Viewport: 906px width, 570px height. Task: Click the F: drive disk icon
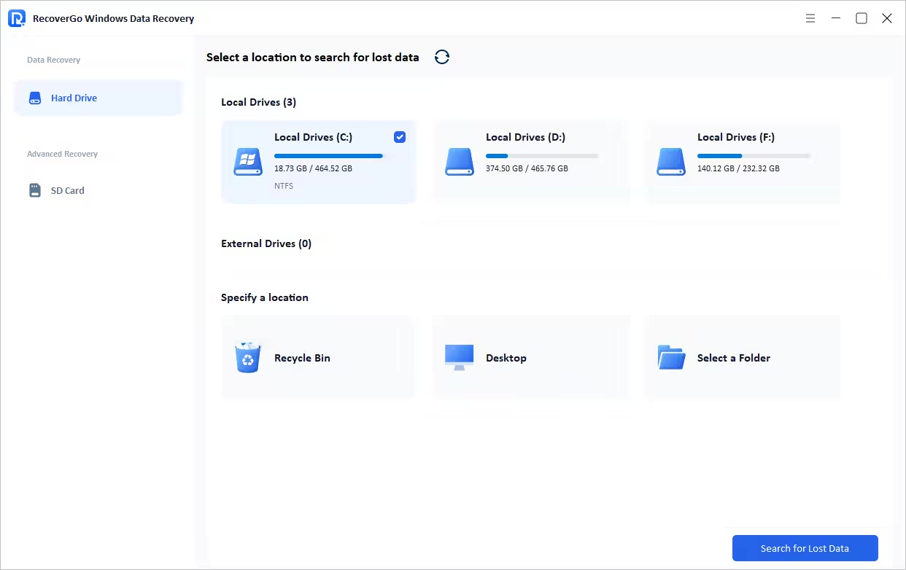point(670,162)
